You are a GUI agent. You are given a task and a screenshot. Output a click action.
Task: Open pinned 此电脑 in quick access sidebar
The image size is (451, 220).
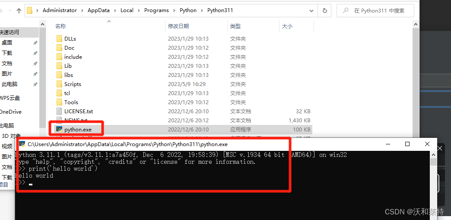coord(10,84)
